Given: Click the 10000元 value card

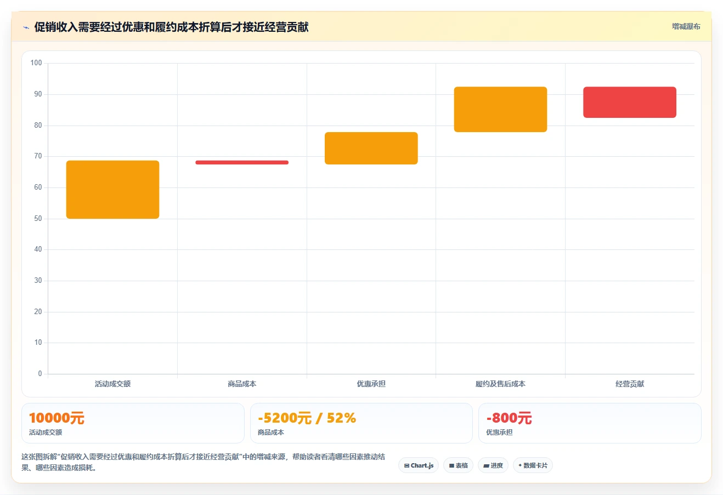Looking at the screenshot, I should point(133,423).
